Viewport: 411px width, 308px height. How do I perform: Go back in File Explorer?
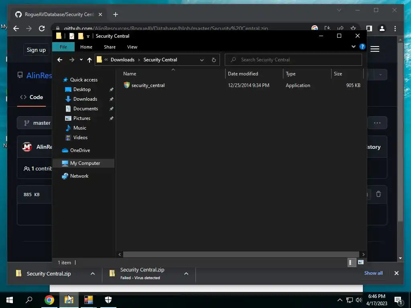click(60, 60)
